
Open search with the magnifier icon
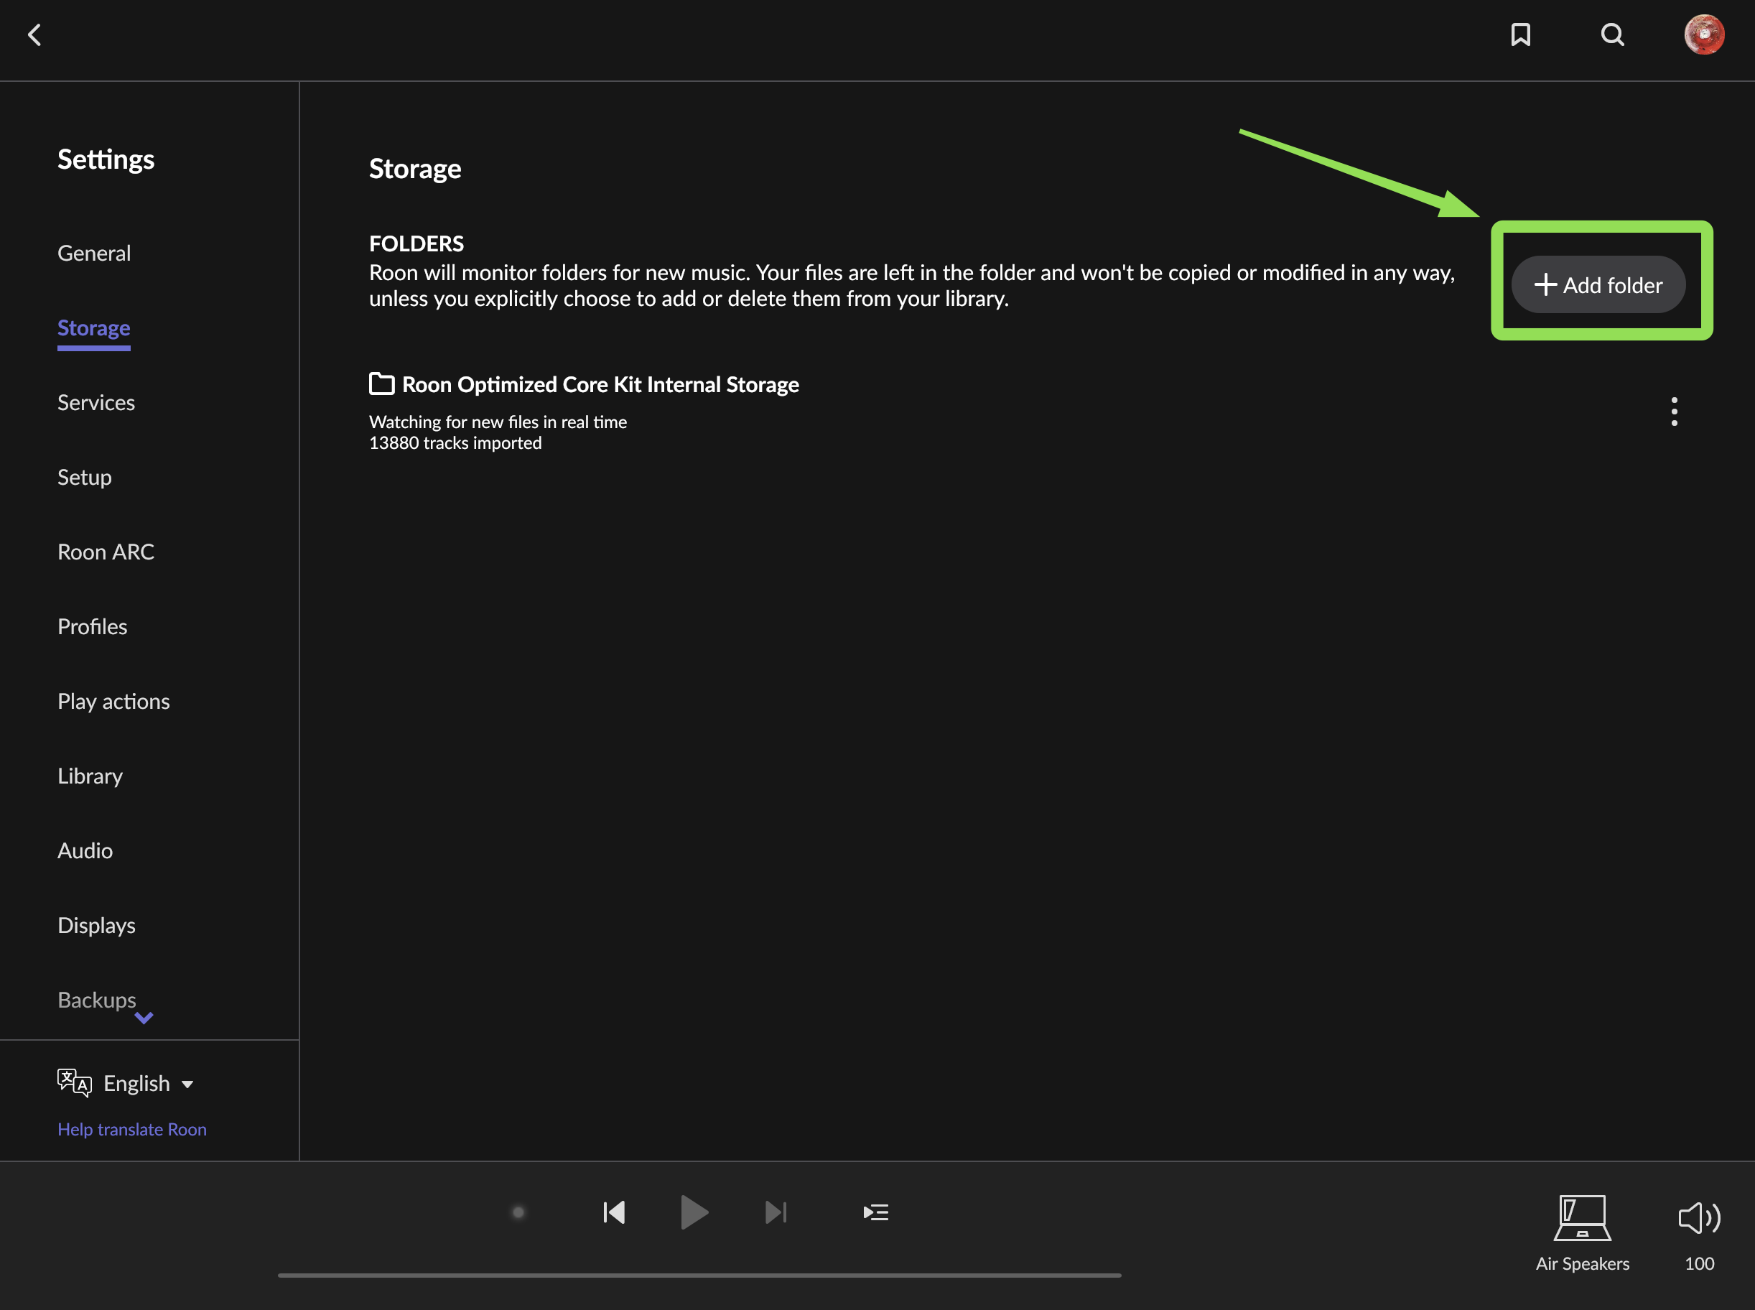pyautogui.click(x=1612, y=35)
